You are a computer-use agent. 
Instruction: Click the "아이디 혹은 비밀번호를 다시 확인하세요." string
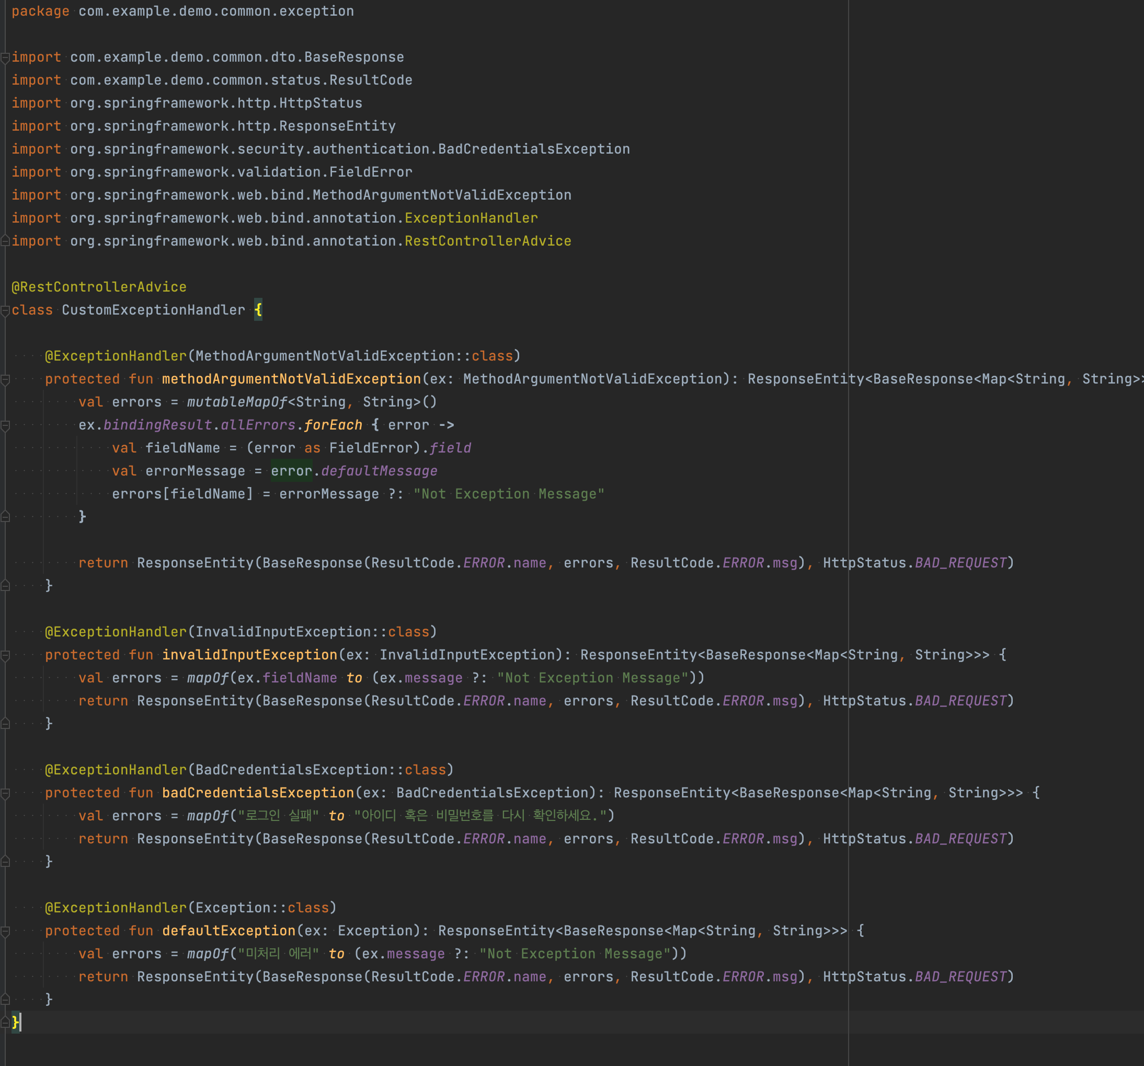[x=480, y=816]
